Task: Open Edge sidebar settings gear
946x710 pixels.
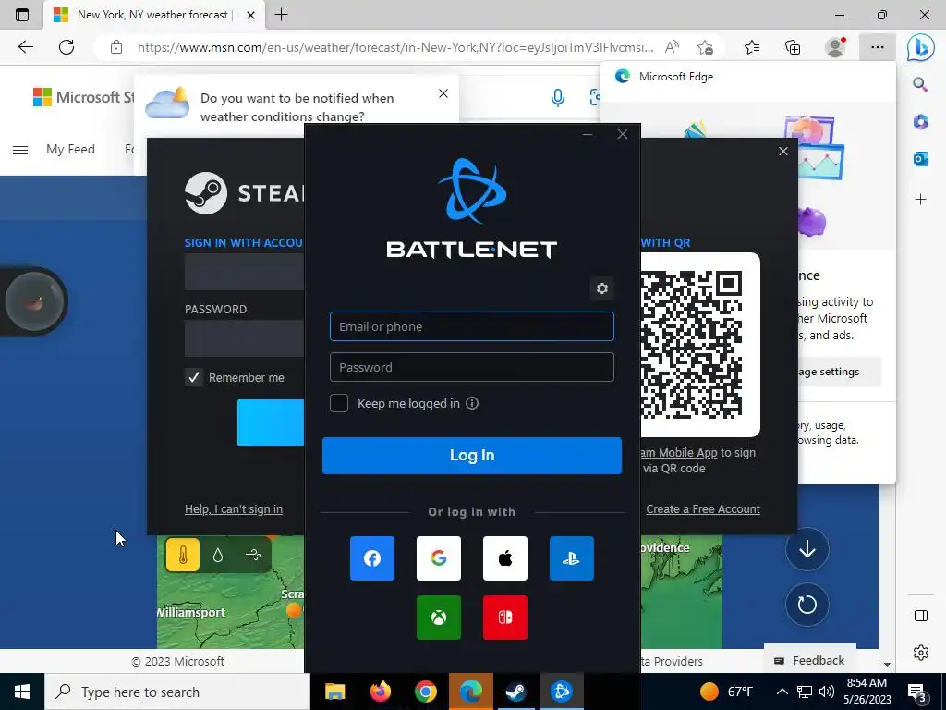Action: 921,653
